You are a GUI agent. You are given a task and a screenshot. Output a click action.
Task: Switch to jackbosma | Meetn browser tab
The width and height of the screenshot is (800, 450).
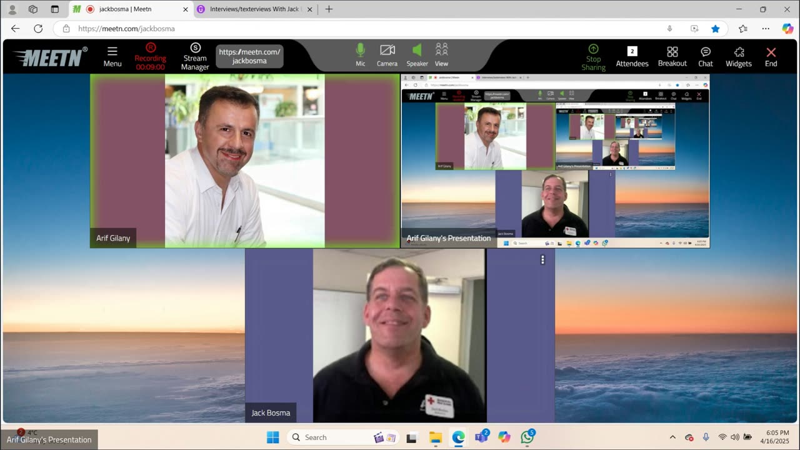[131, 9]
